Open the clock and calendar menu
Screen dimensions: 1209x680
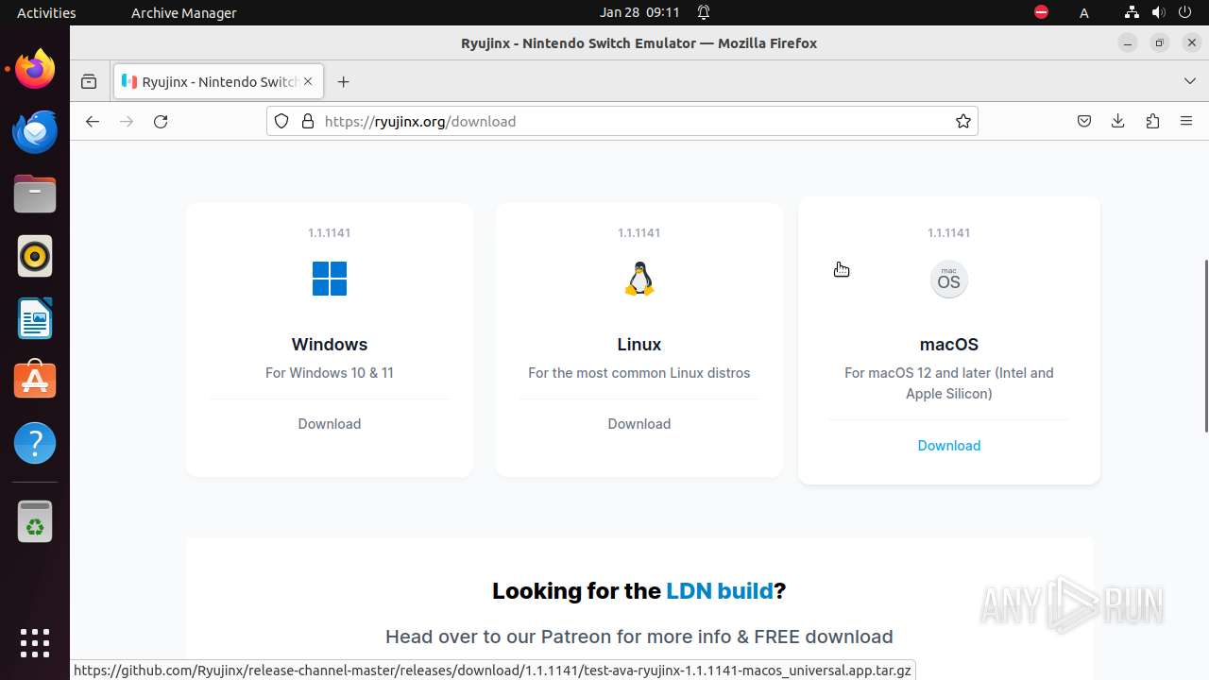[639, 12]
